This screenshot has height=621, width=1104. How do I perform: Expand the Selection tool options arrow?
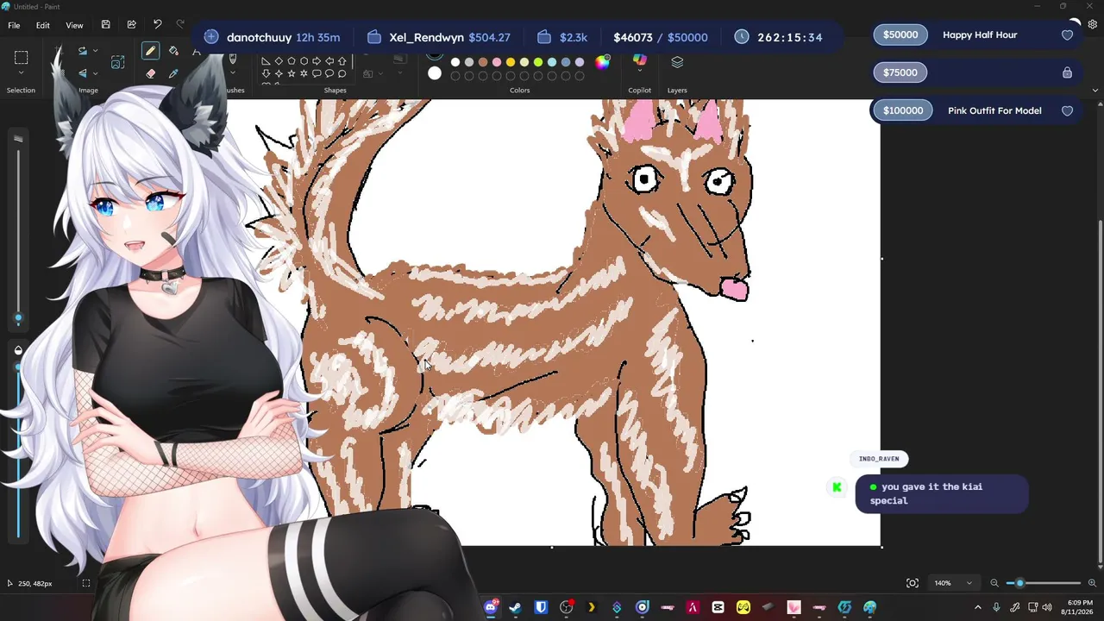coord(22,74)
